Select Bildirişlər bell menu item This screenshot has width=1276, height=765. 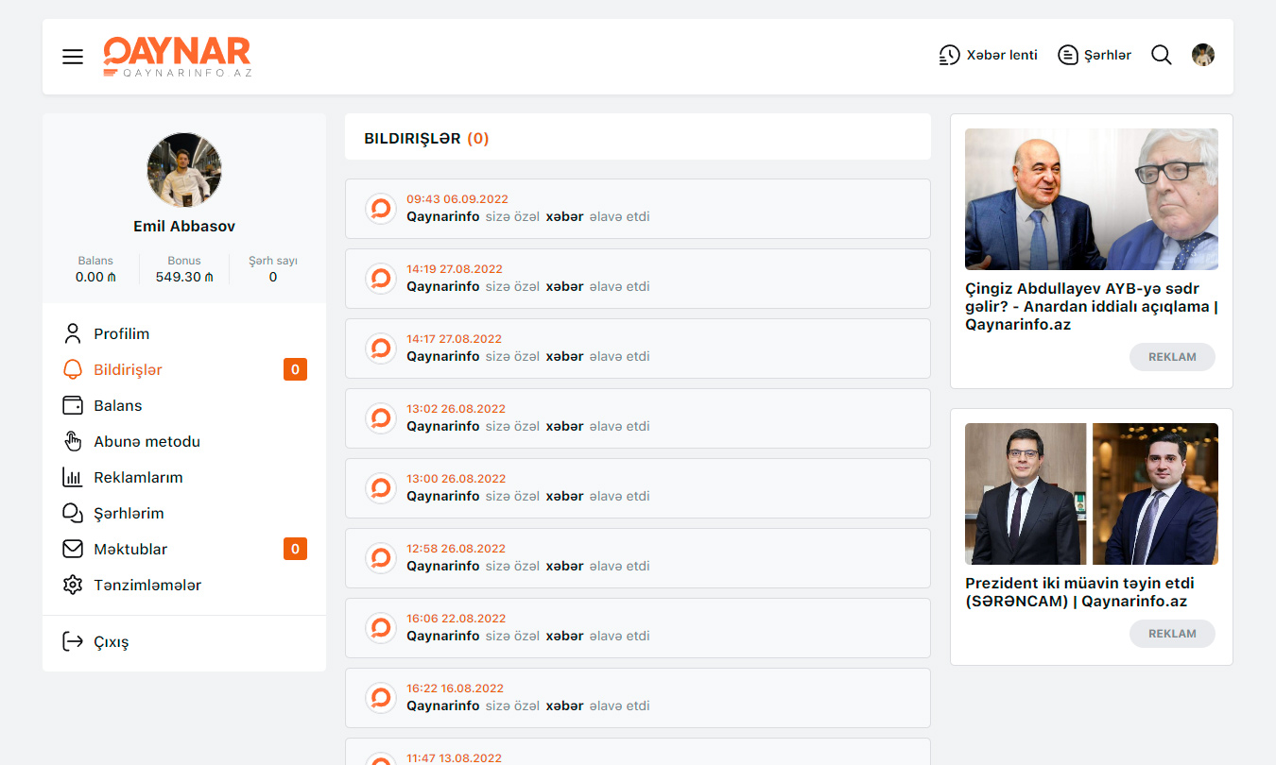128,369
